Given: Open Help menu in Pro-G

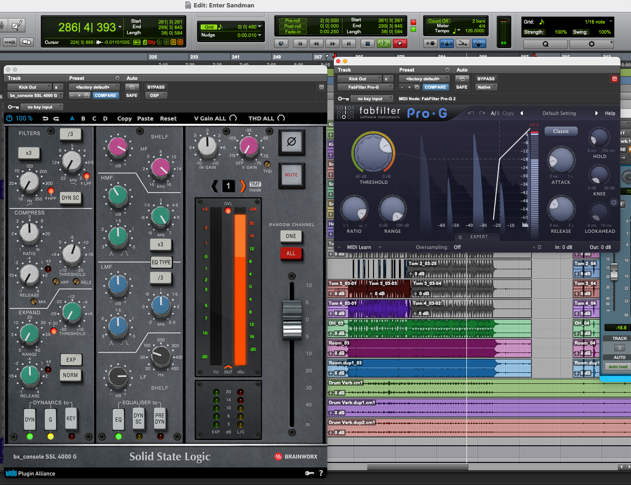Looking at the screenshot, I should (x=610, y=113).
